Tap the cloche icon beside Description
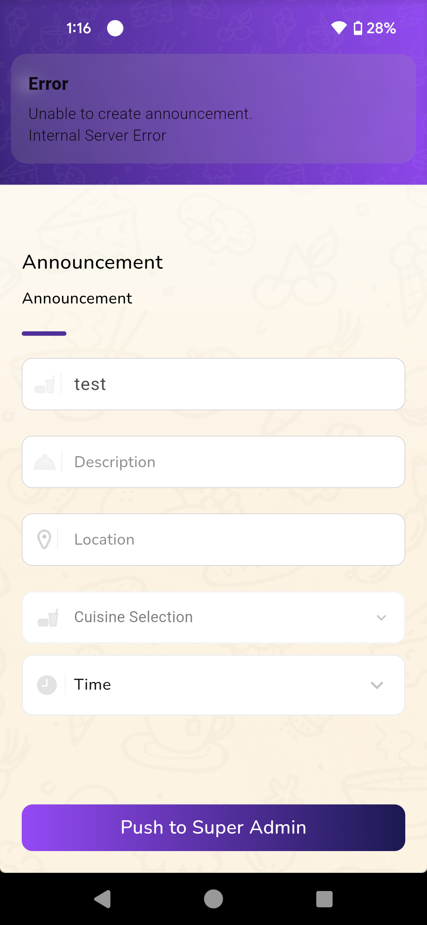The width and height of the screenshot is (427, 925). point(45,462)
